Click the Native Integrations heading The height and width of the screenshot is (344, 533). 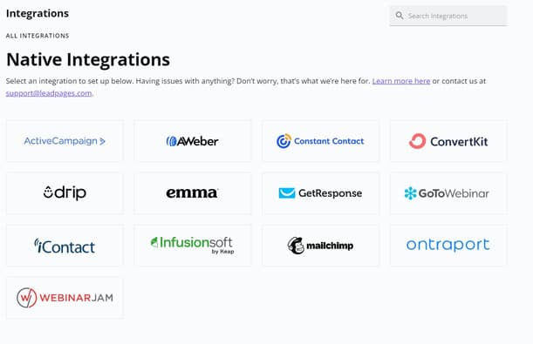[88, 60]
